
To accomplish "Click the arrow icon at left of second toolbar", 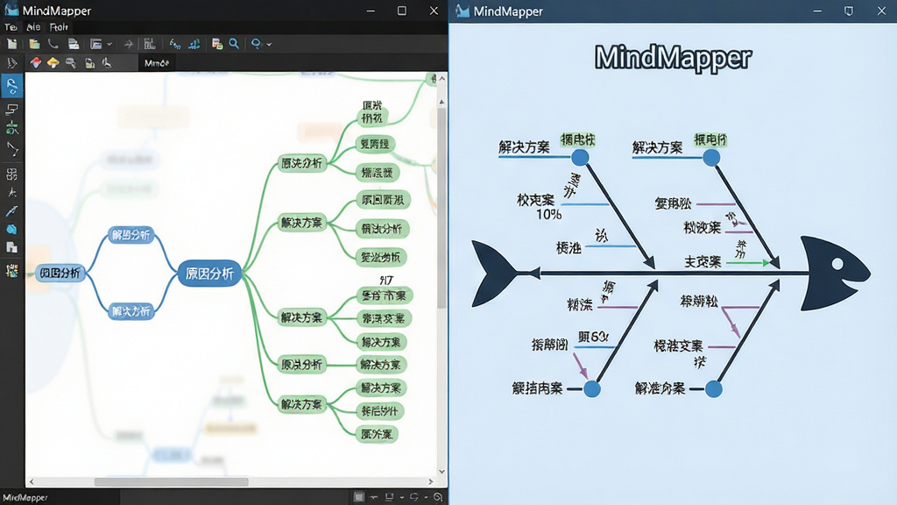I will [12, 63].
